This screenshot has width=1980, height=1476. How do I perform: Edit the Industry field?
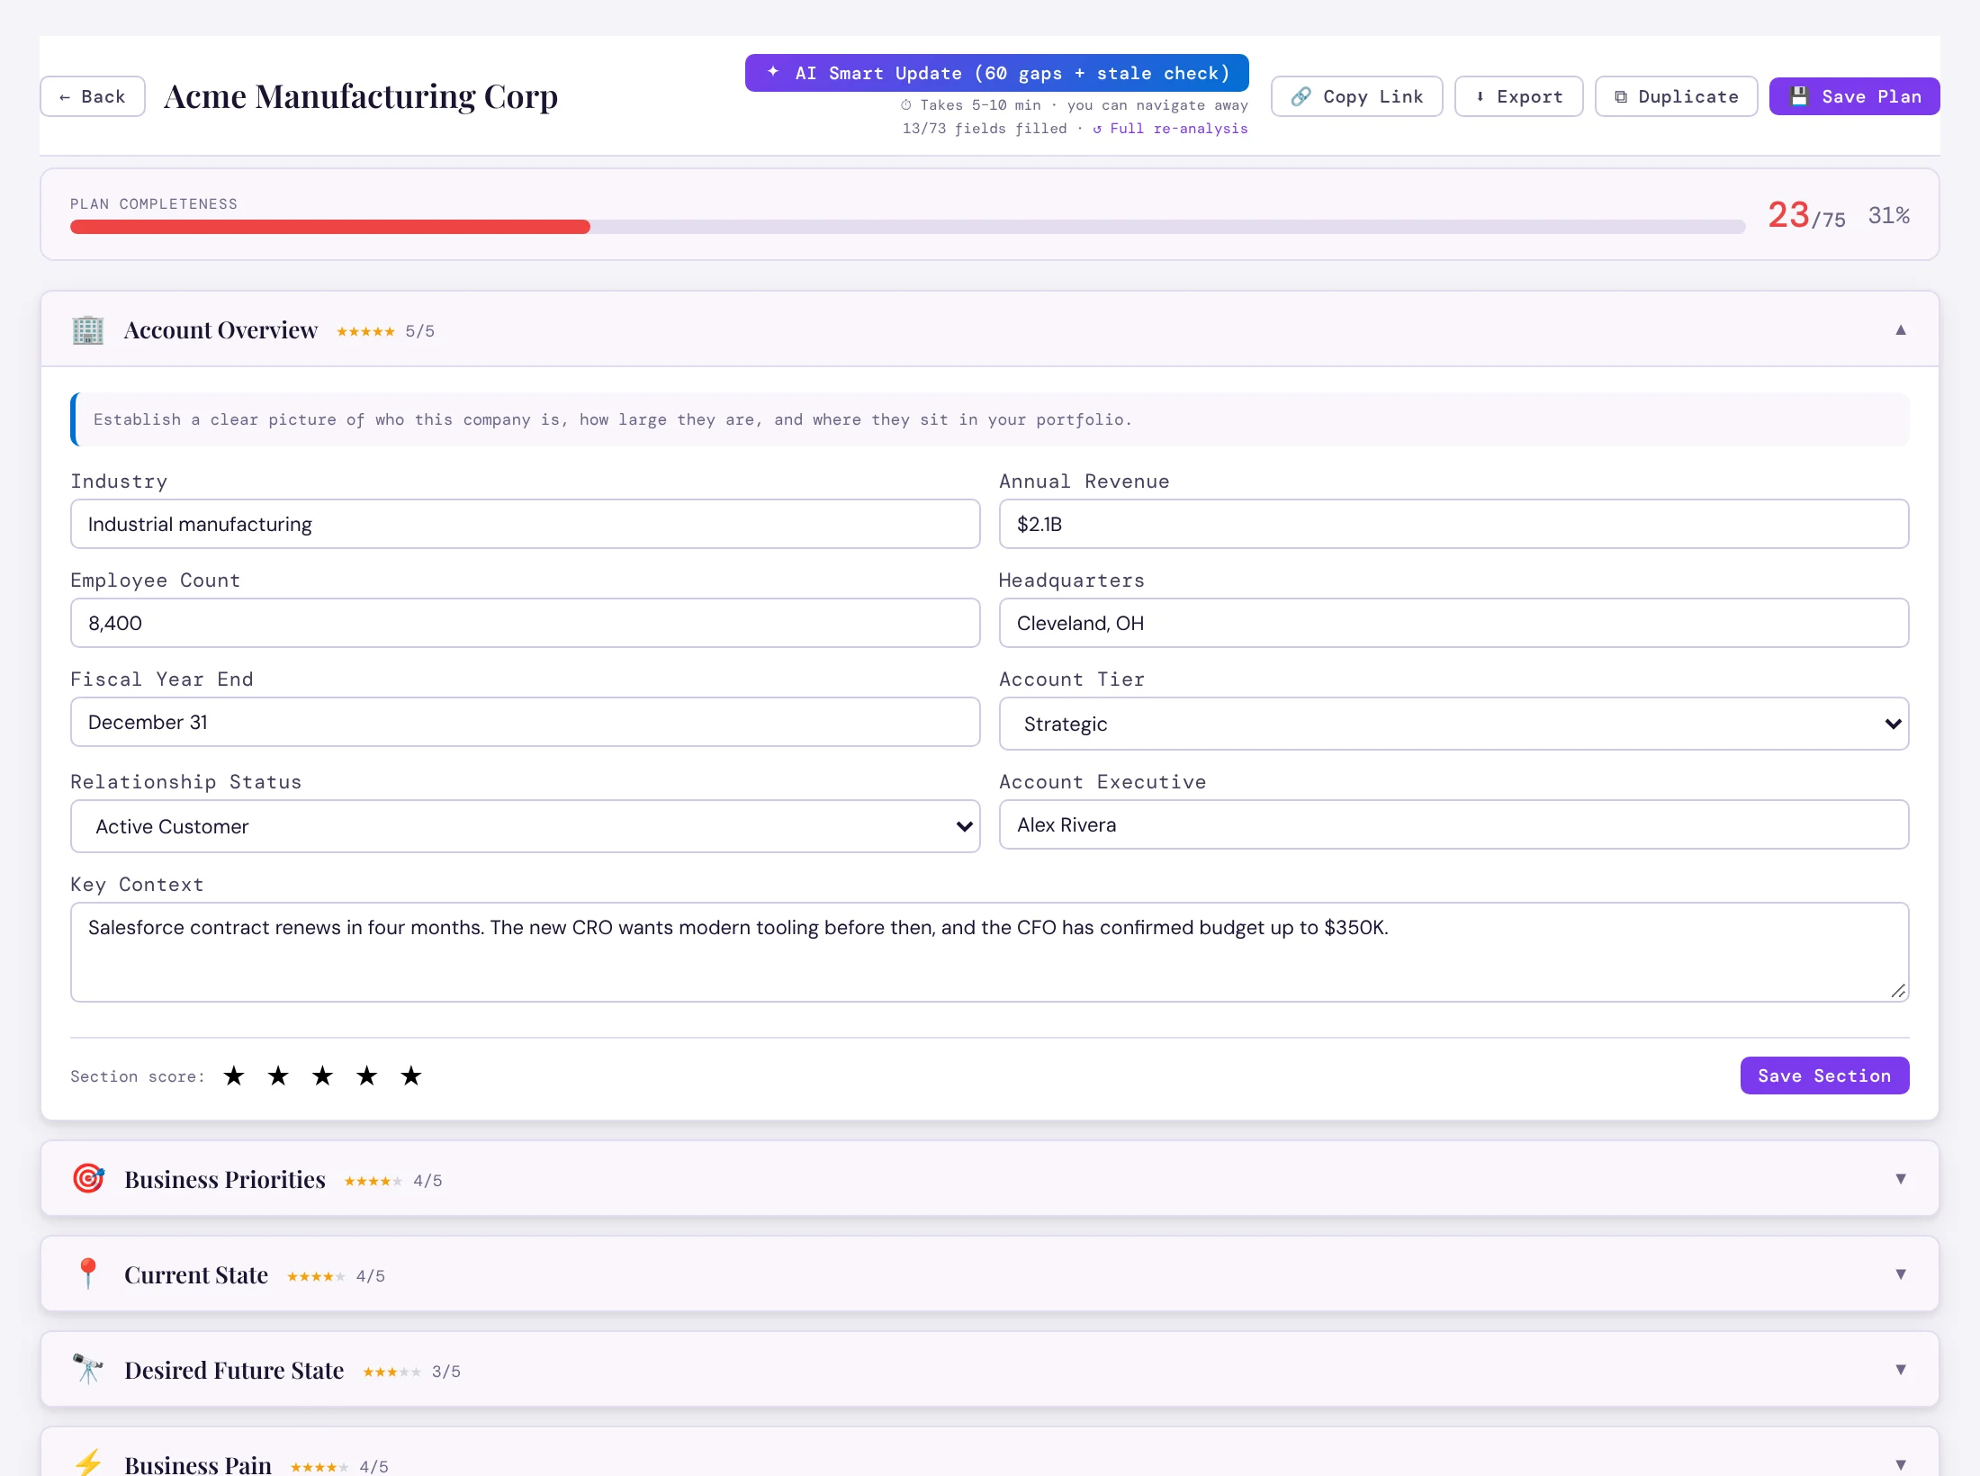click(x=525, y=524)
